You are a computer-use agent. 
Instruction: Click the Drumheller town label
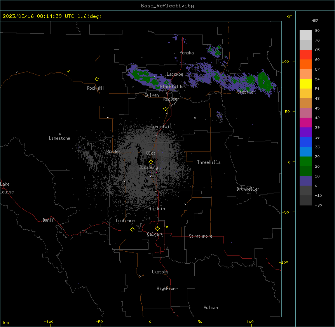(248, 189)
